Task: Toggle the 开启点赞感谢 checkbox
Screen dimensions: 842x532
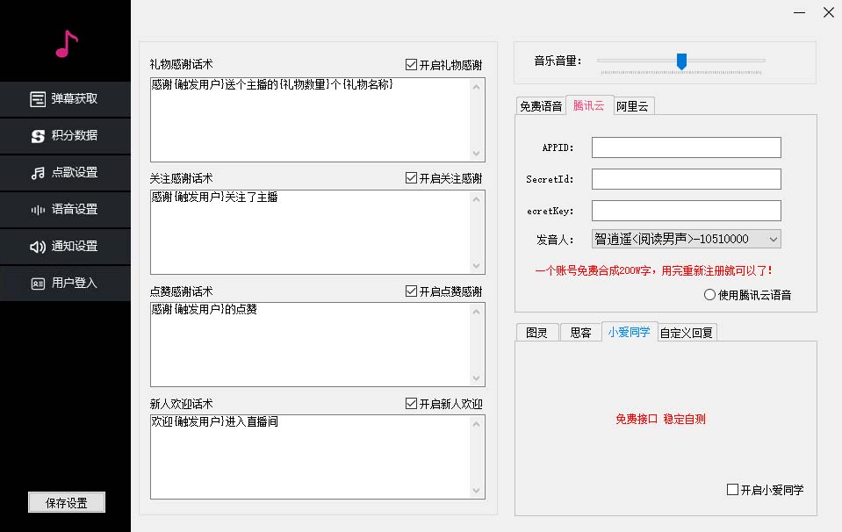Action: pyautogui.click(x=410, y=290)
